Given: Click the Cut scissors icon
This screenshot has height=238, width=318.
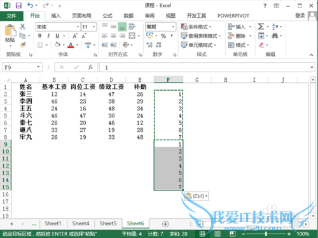Looking at the screenshot, I should tap(22, 27).
